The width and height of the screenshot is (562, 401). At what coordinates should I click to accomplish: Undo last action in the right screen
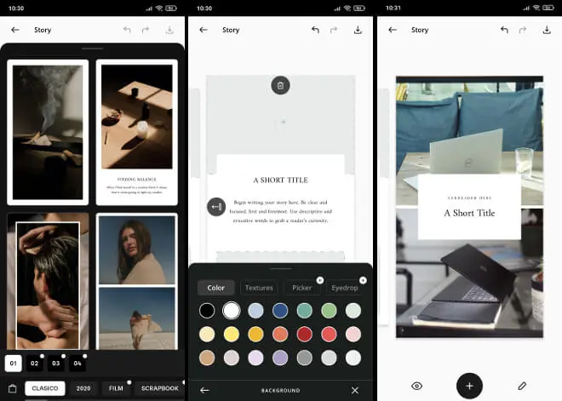pyautogui.click(x=504, y=30)
